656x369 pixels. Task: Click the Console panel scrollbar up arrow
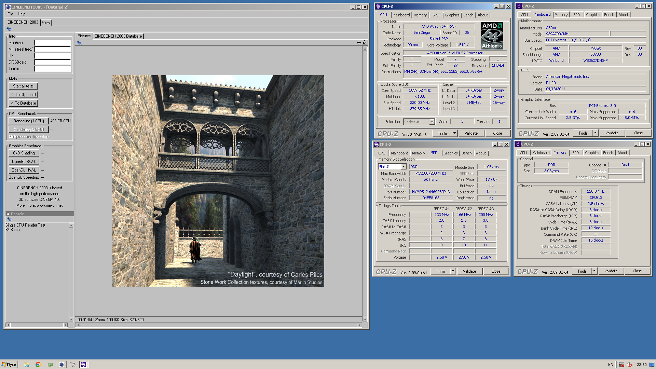point(71,225)
